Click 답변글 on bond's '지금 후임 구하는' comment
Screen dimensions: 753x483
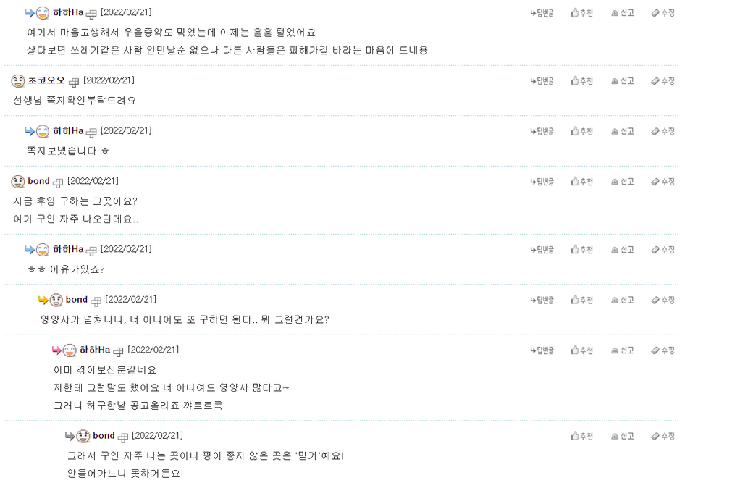click(542, 182)
